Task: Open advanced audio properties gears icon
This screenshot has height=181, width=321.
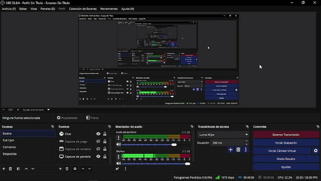Action: (117, 169)
